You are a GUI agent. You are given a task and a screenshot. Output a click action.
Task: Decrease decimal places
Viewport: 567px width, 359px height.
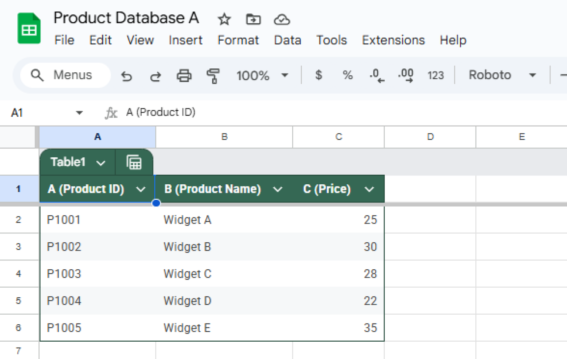click(376, 76)
